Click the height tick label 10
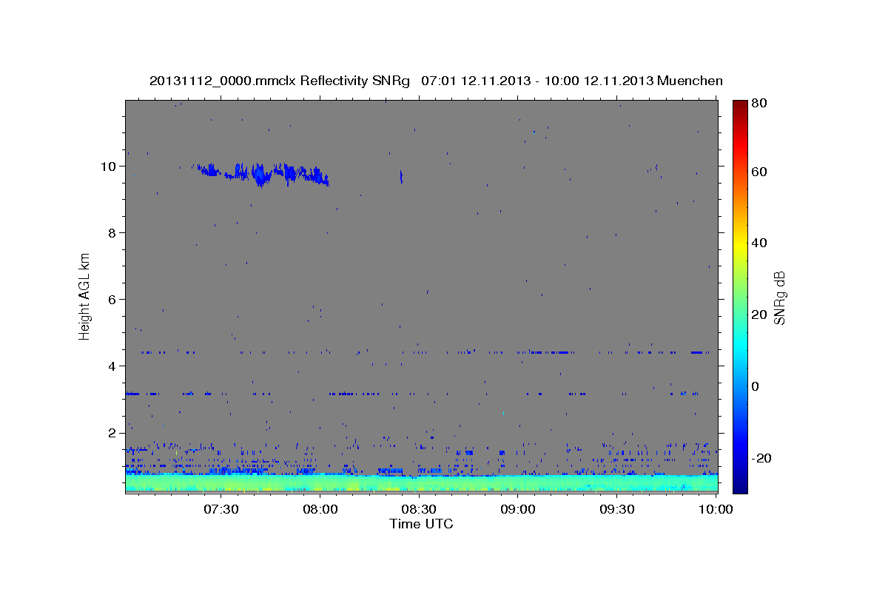Screen dimensions: 888x592 pyautogui.click(x=108, y=166)
